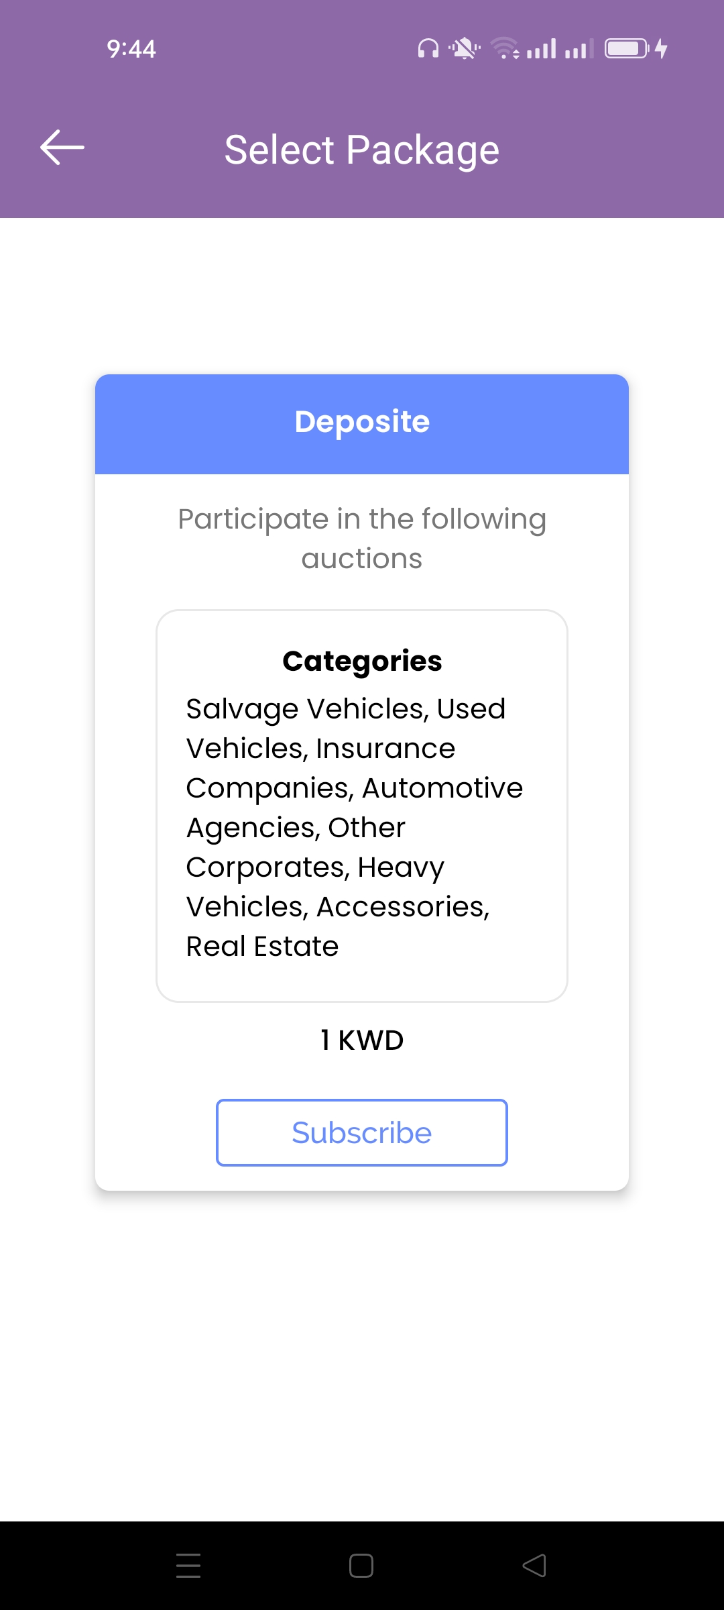Tap the Real Estate category text
The image size is (724, 1610).
pos(262,947)
